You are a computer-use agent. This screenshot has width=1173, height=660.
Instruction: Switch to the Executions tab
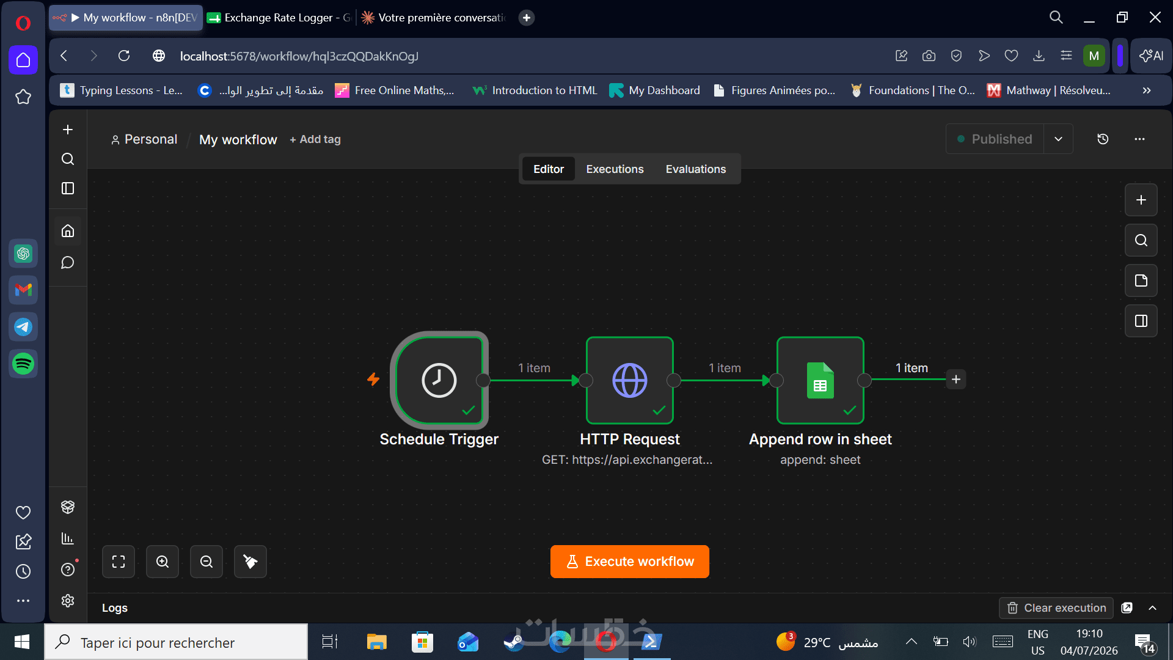click(x=615, y=169)
